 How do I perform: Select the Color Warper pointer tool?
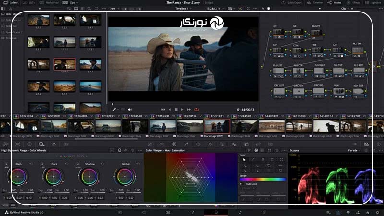(244, 160)
